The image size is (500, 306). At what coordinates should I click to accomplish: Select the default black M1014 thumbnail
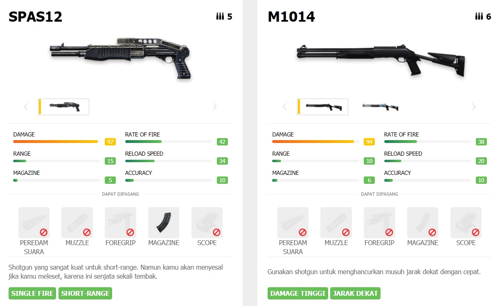coord(322,107)
